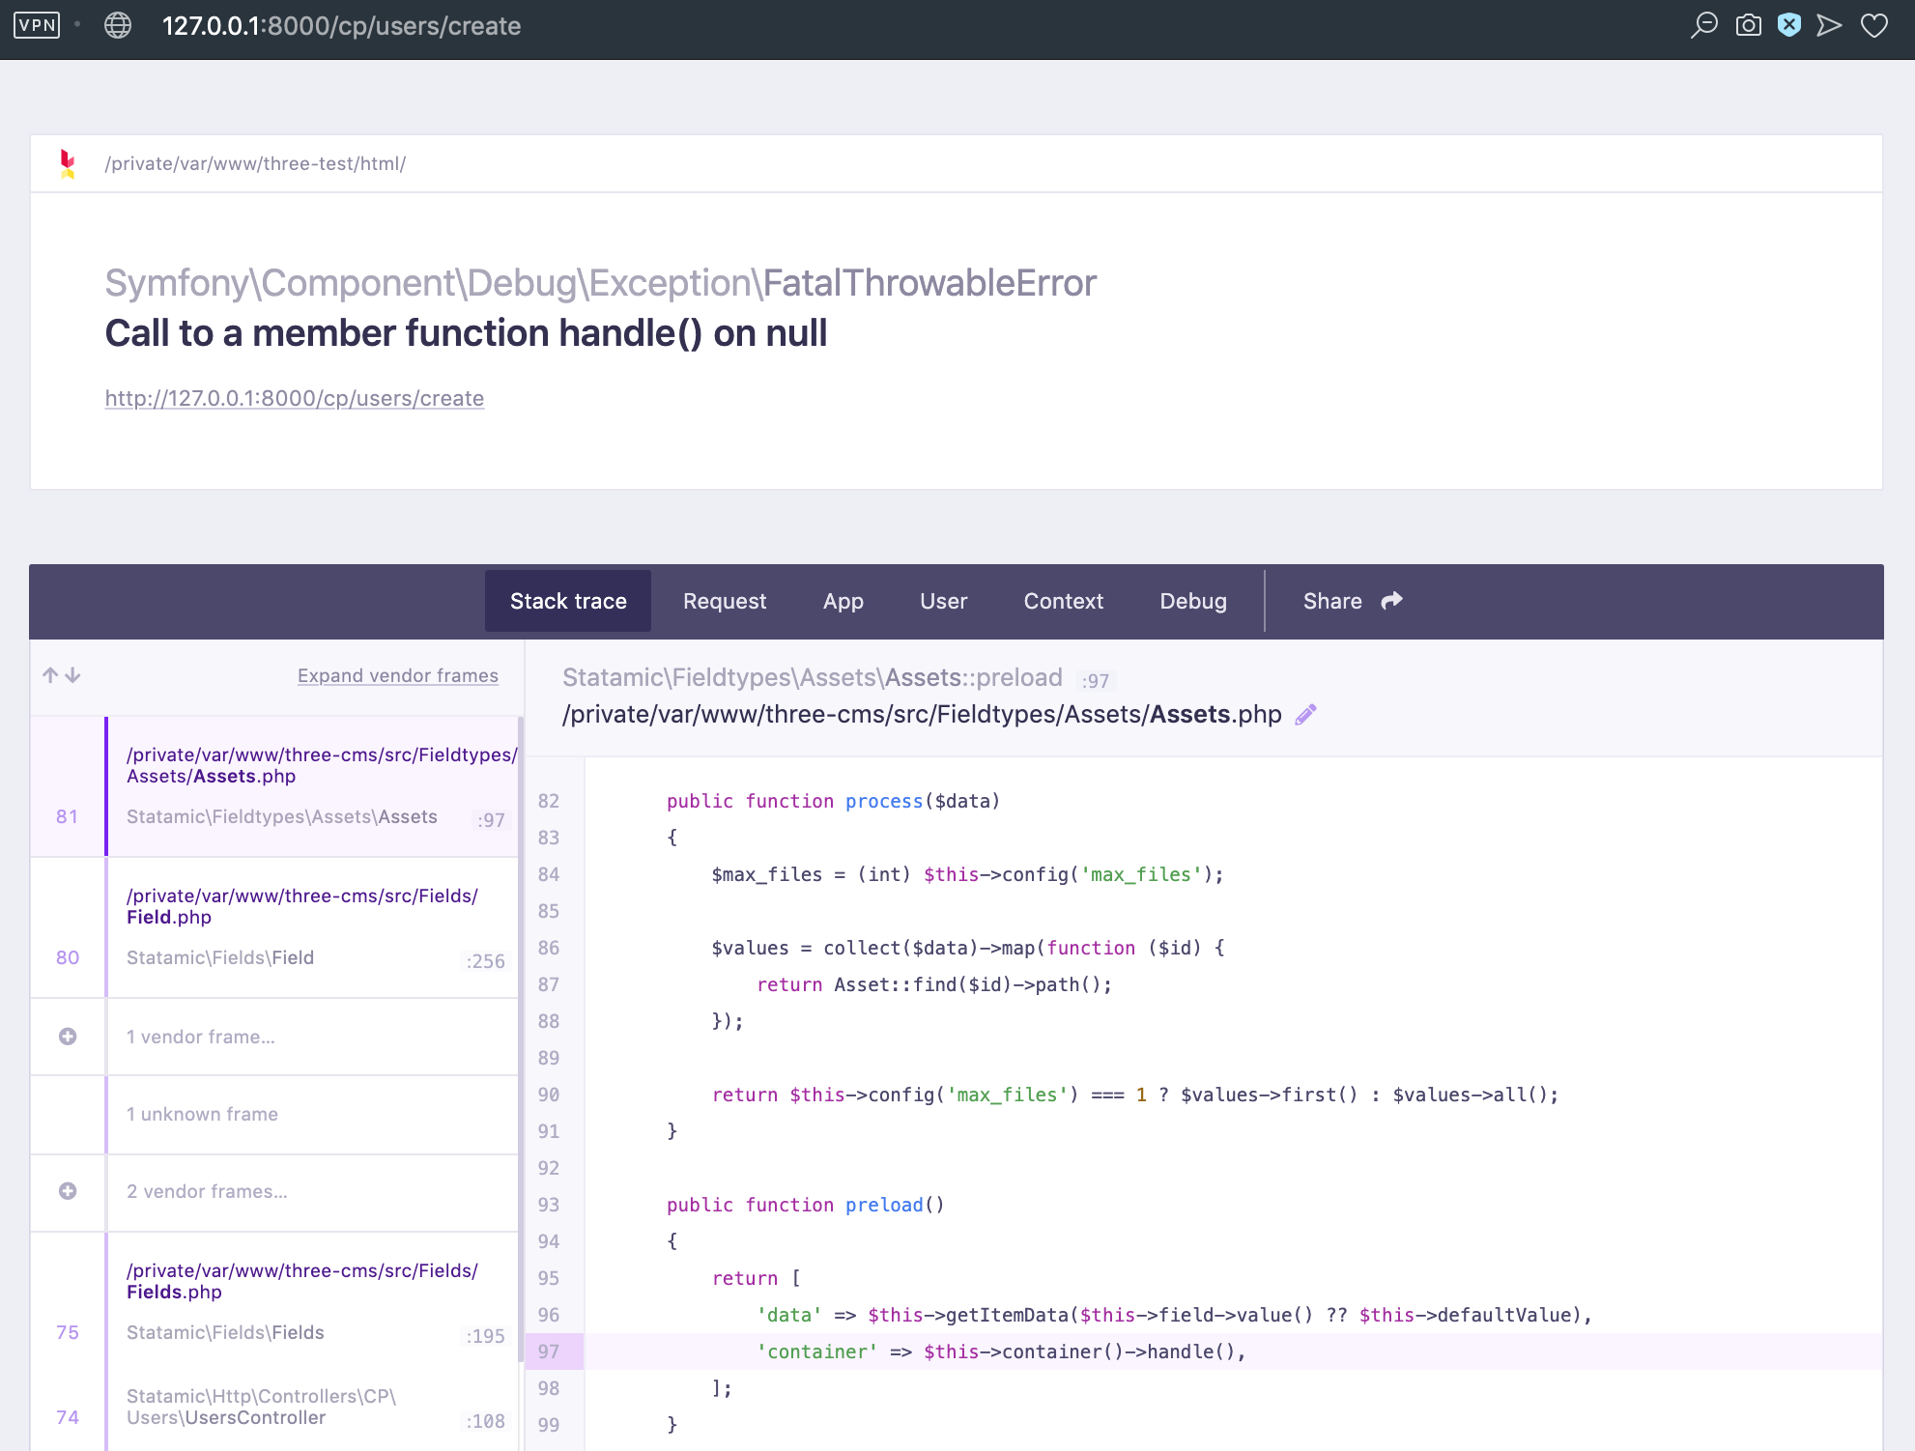Switch to the Request tab
Image resolution: width=1915 pixels, height=1451 pixels.
tap(725, 601)
